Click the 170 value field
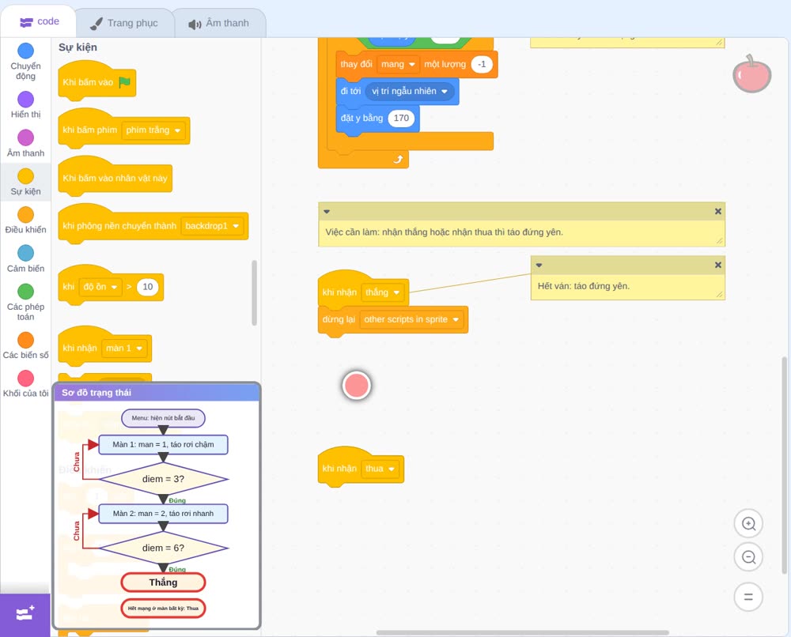Image resolution: width=791 pixels, height=637 pixels. pos(401,119)
